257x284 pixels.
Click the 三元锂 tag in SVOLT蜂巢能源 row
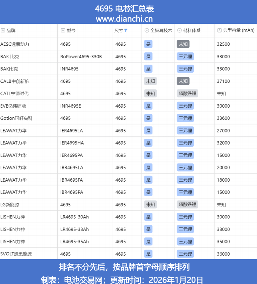point(185,254)
